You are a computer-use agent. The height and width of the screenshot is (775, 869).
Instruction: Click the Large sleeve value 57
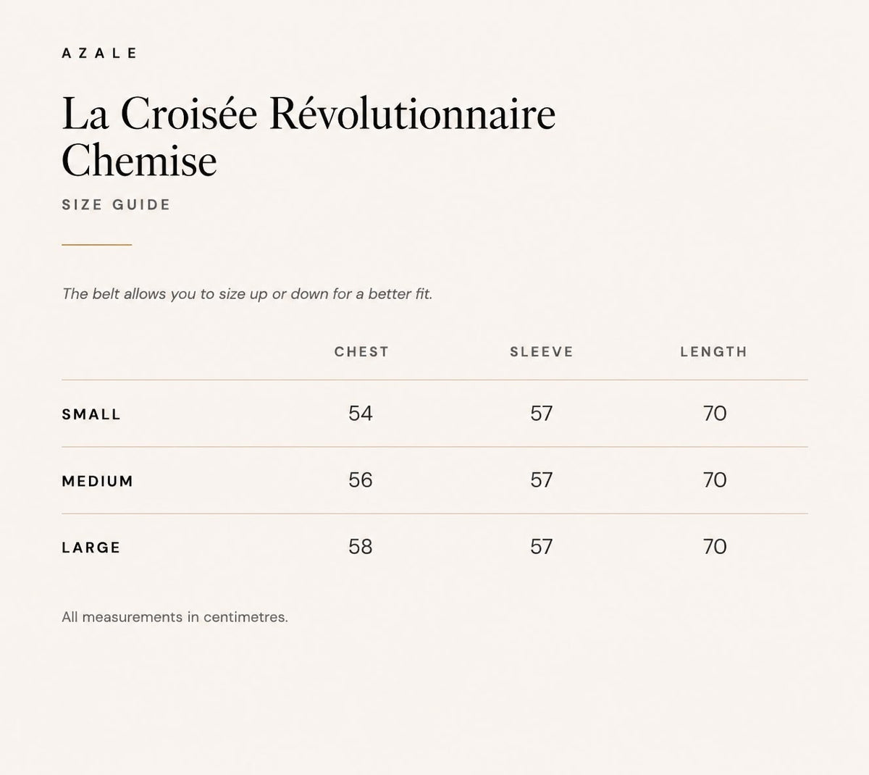542,547
